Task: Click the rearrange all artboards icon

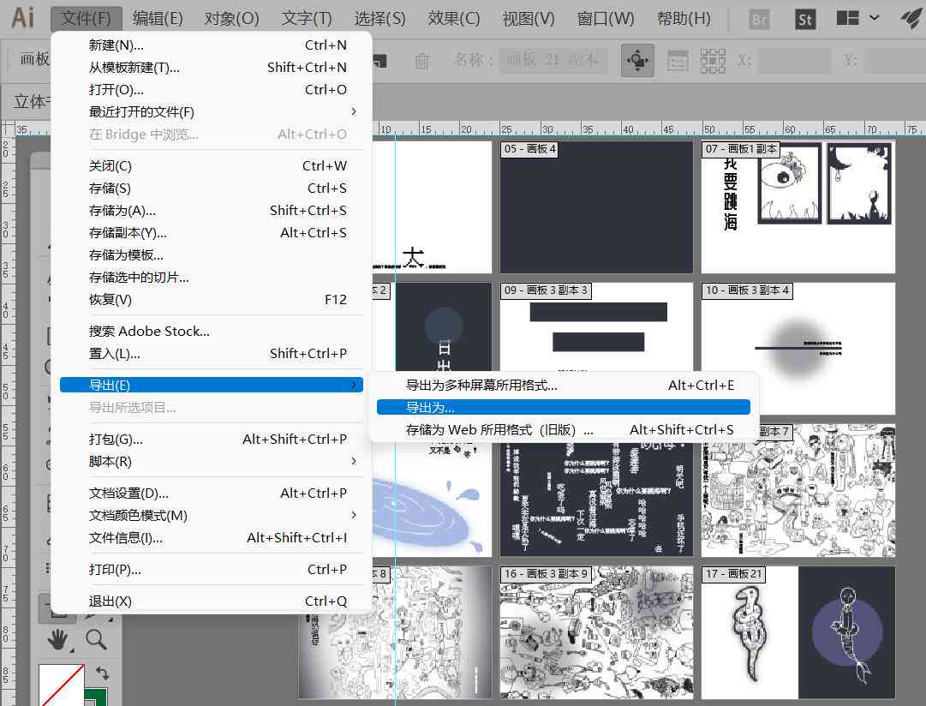Action: (713, 60)
